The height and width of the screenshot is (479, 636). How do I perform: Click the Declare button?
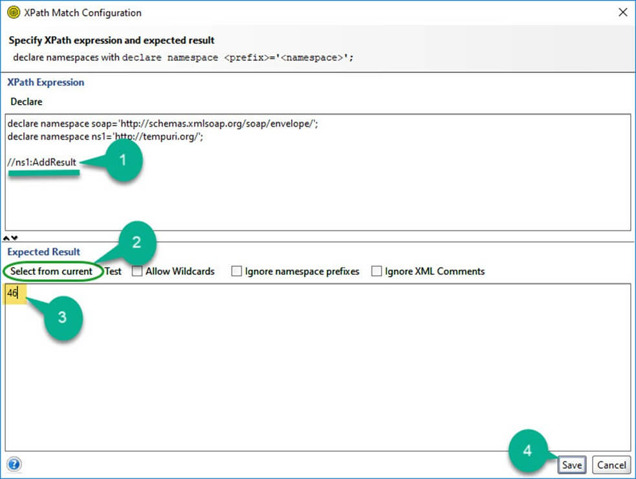point(27,101)
